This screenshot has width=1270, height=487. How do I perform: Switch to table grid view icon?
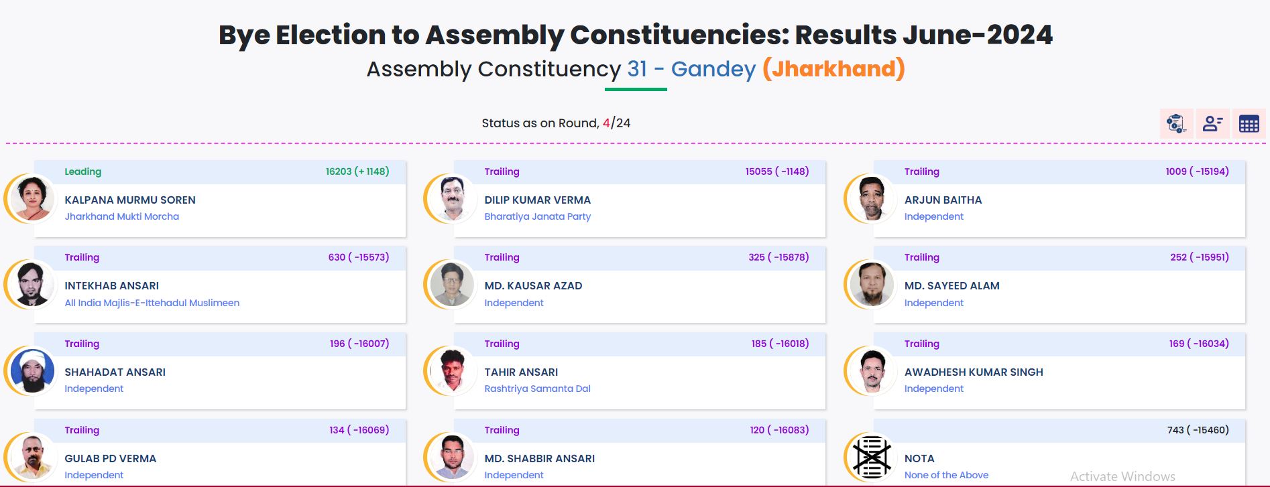point(1249,124)
